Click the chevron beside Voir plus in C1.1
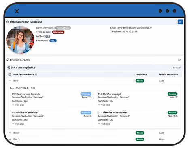The height and width of the screenshot is (148, 189). pyautogui.click(x=13, y=105)
